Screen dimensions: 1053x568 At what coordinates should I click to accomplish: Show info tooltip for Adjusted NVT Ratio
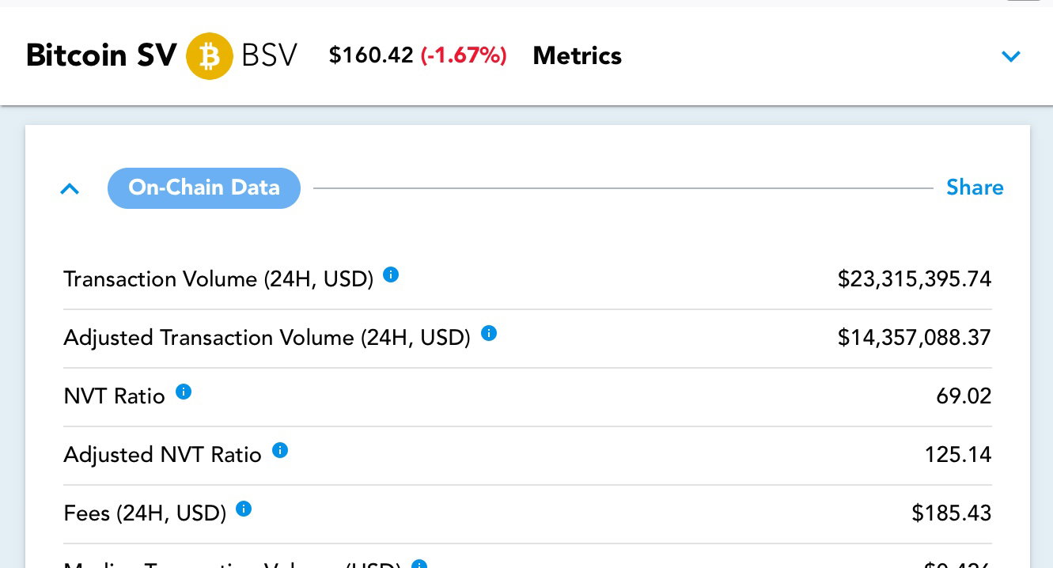pyautogui.click(x=280, y=450)
